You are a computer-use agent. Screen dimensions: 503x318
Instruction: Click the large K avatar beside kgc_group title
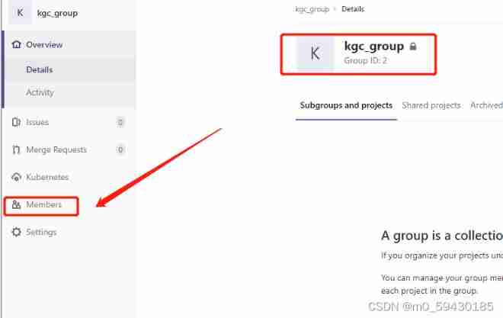[x=315, y=53]
